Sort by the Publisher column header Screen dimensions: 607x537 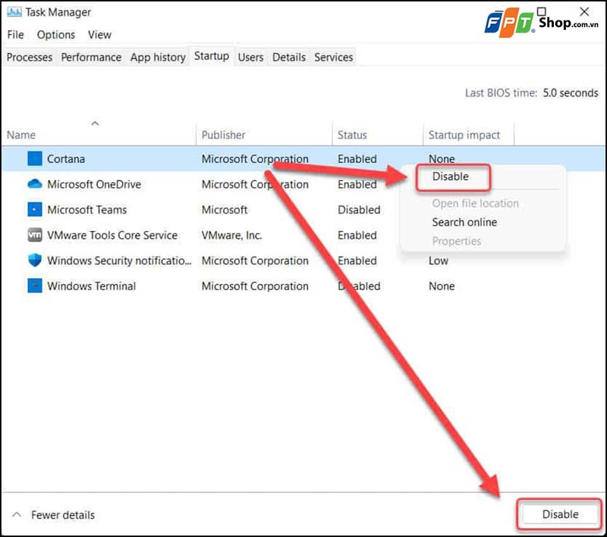pos(223,135)
